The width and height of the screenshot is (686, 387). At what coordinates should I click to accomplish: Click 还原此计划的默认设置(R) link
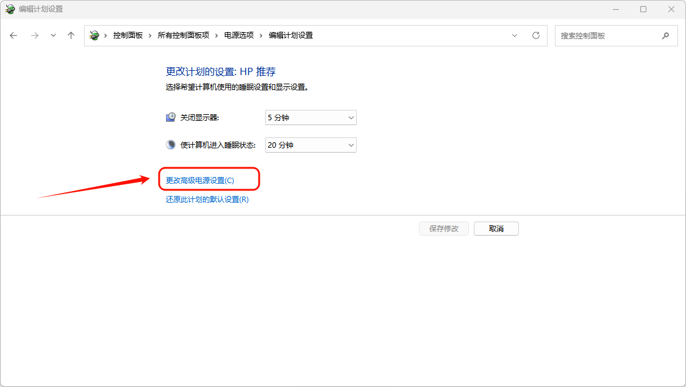[207, 199]
